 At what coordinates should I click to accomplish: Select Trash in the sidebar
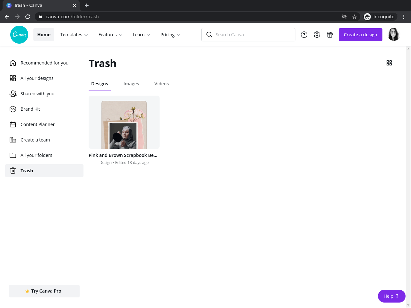44,171
